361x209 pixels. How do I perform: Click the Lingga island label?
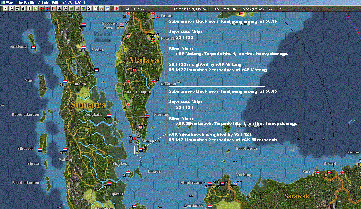pos(154,171)
